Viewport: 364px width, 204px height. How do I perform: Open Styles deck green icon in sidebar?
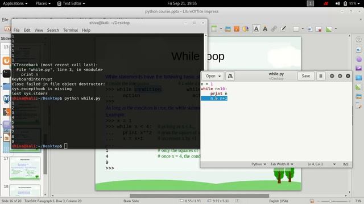click(358, 87)
